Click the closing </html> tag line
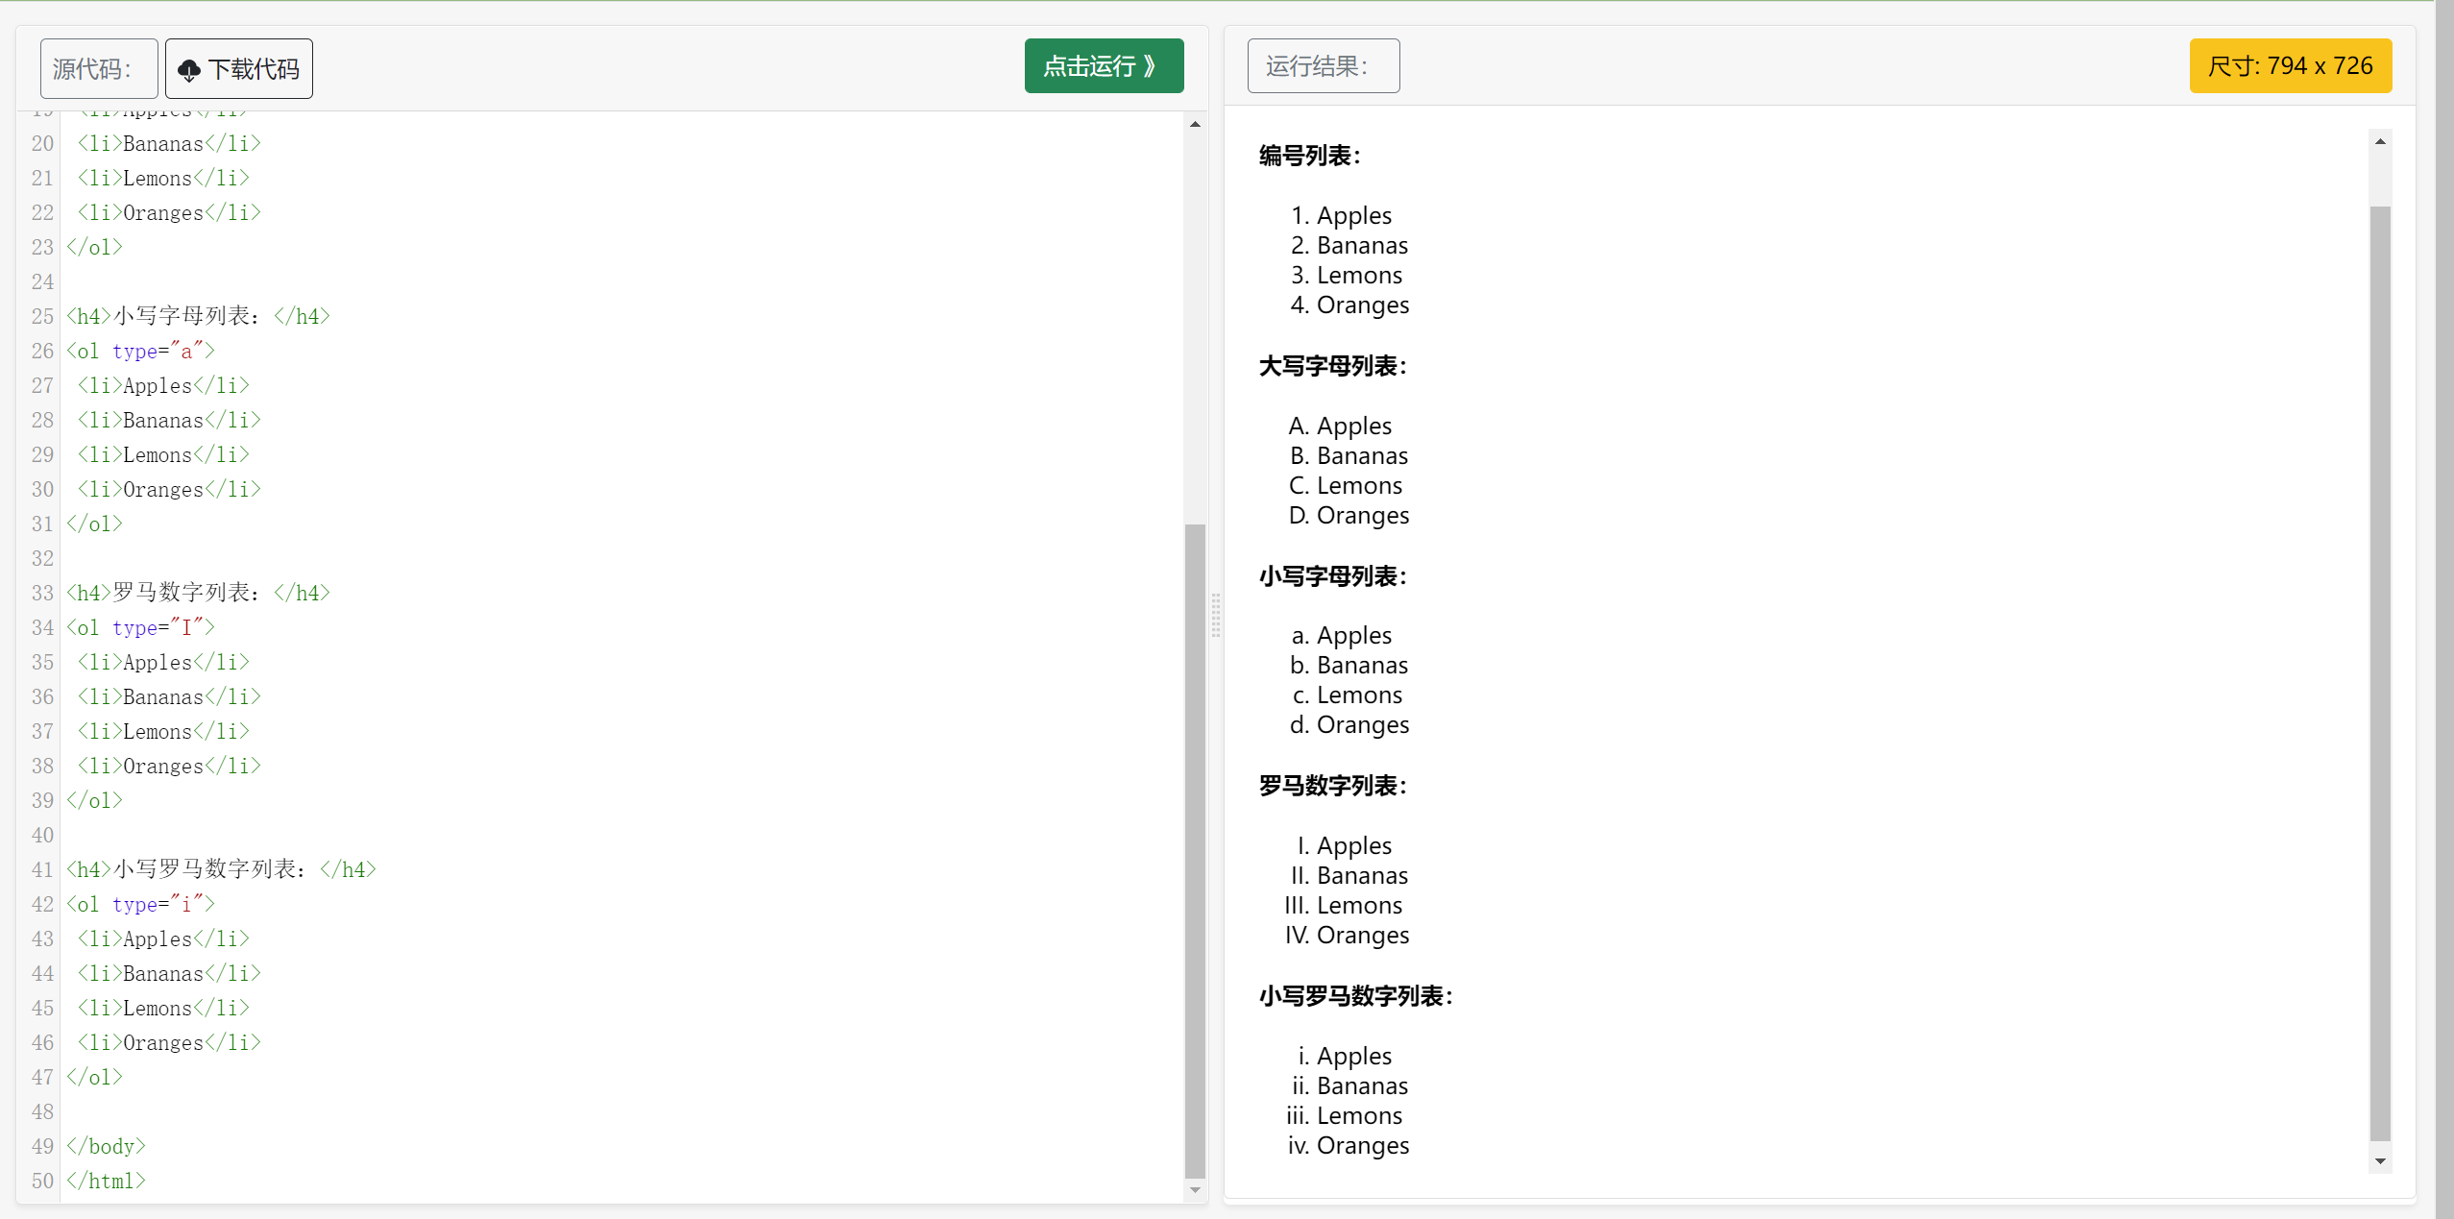 [107, 1182]
